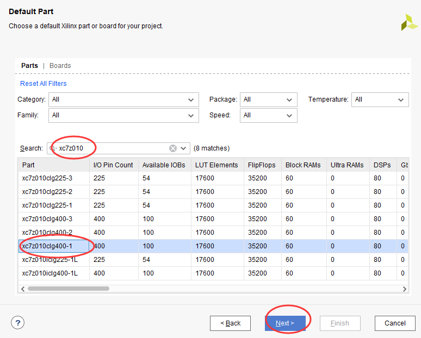The width and height of the screenshot is (421, 338).
Task: Select part xc7z010clg400-2
Action: (213, 233)
